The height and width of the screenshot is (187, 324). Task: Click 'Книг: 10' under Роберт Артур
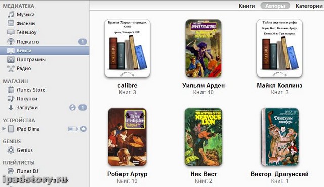[127, 181]
